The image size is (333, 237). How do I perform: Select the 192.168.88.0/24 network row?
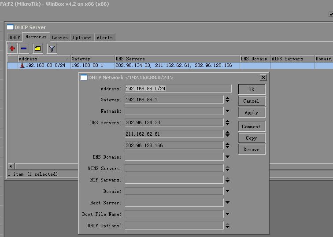point(170,65)
